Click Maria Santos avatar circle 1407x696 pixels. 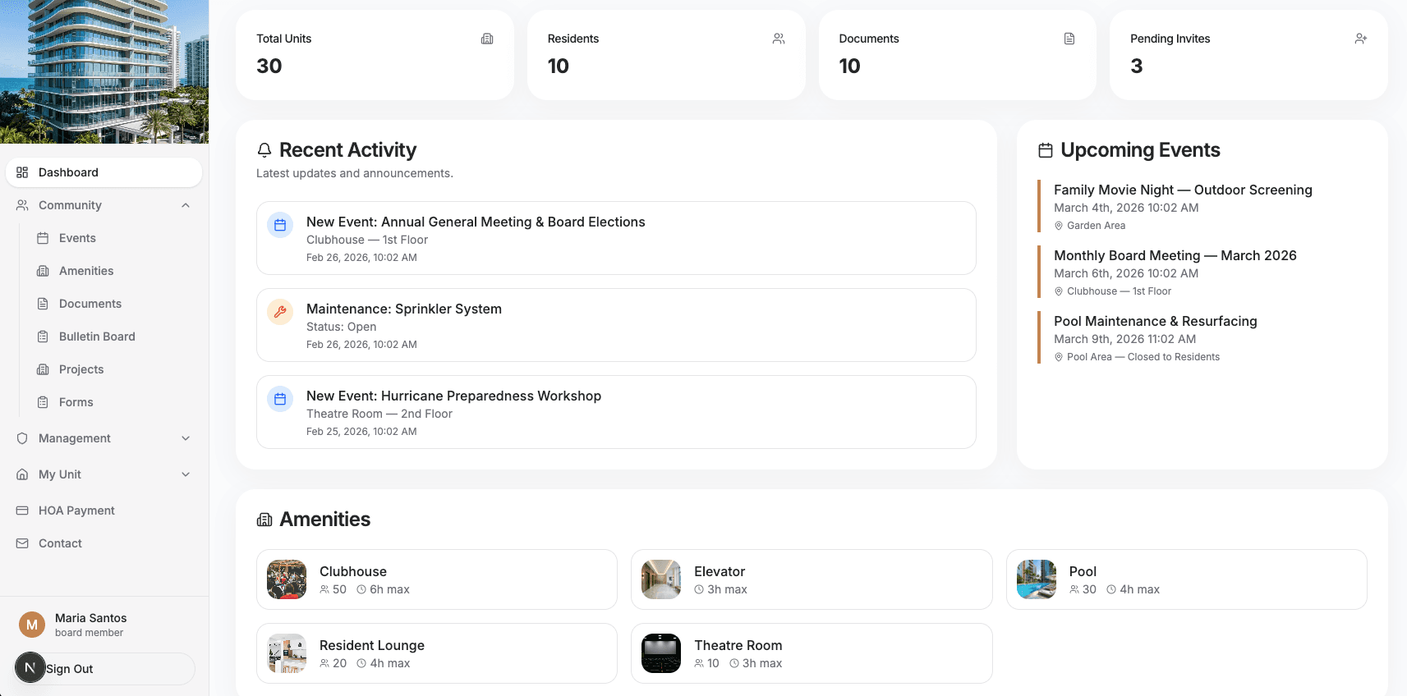point(32,625)
